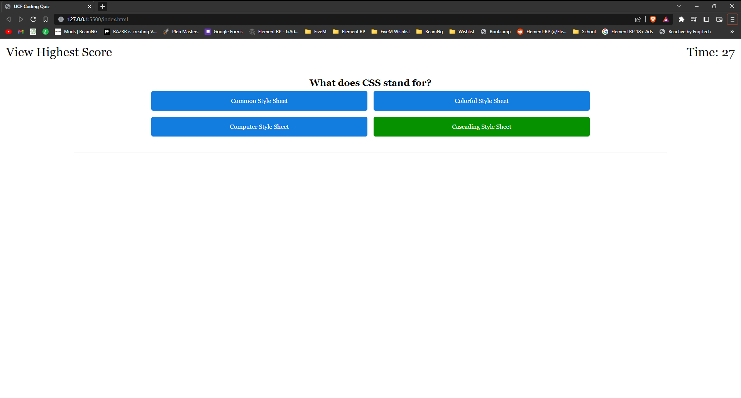Open site info icon beside the address
Viewport: 741px width, 398px height.
[61, 19]
